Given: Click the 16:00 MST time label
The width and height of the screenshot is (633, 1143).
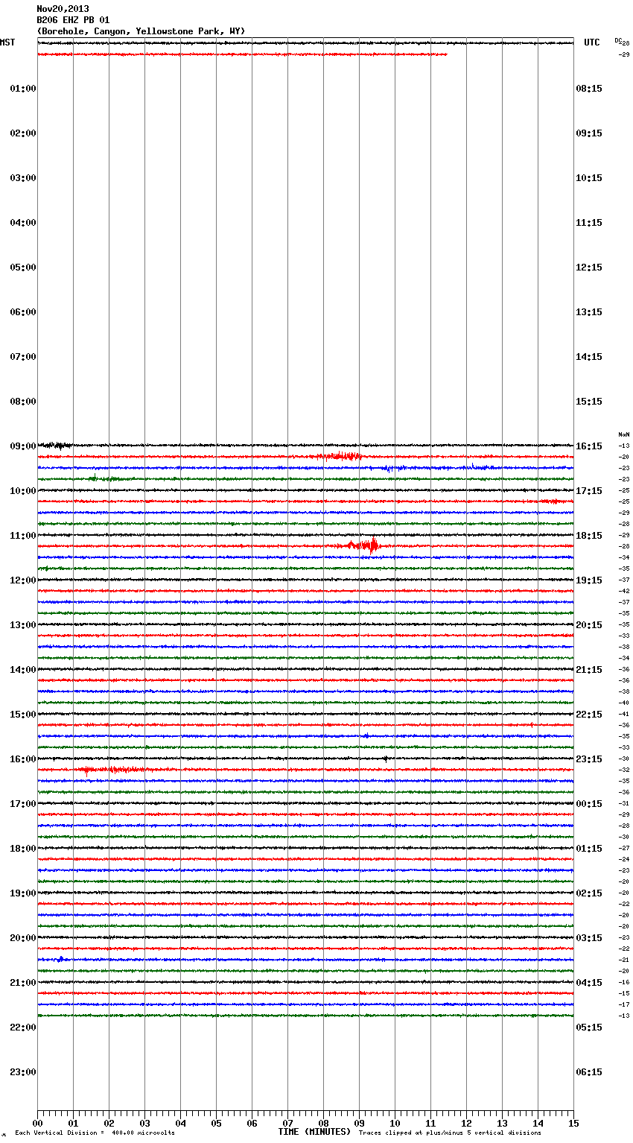Looking at the screenshot, I should (x=23, y=759).
